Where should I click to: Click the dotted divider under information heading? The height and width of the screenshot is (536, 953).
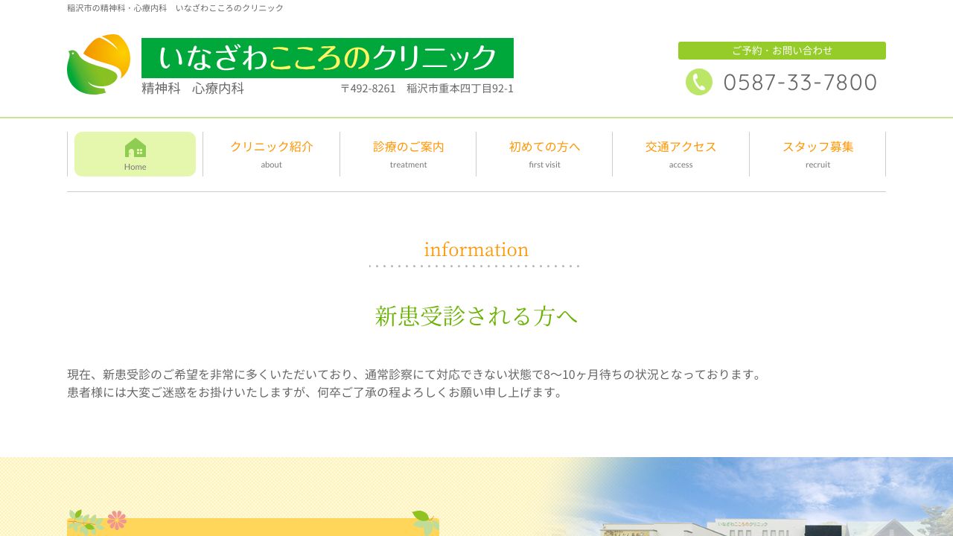[x=474, y=266]
